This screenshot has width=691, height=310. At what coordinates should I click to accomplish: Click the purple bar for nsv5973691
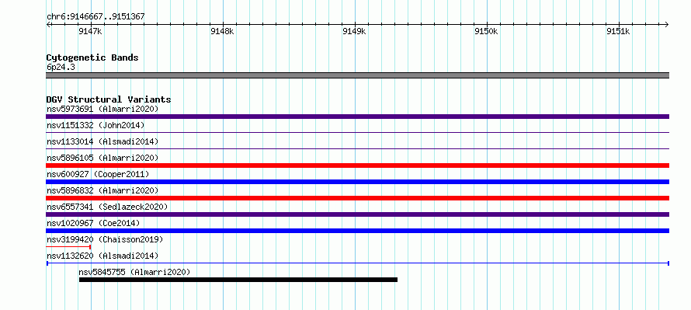point(357,117)
